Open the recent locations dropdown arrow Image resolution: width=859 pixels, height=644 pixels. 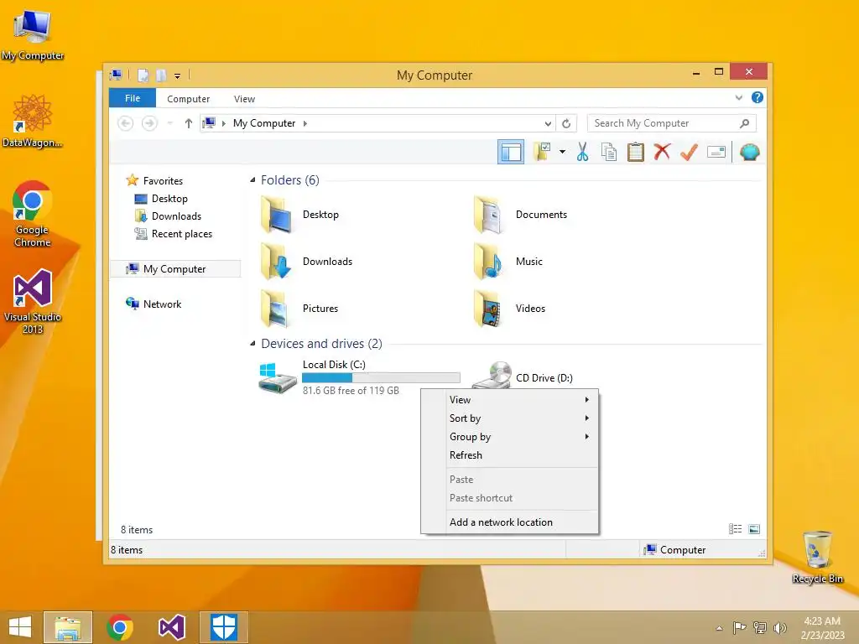[x=169, y=123]
